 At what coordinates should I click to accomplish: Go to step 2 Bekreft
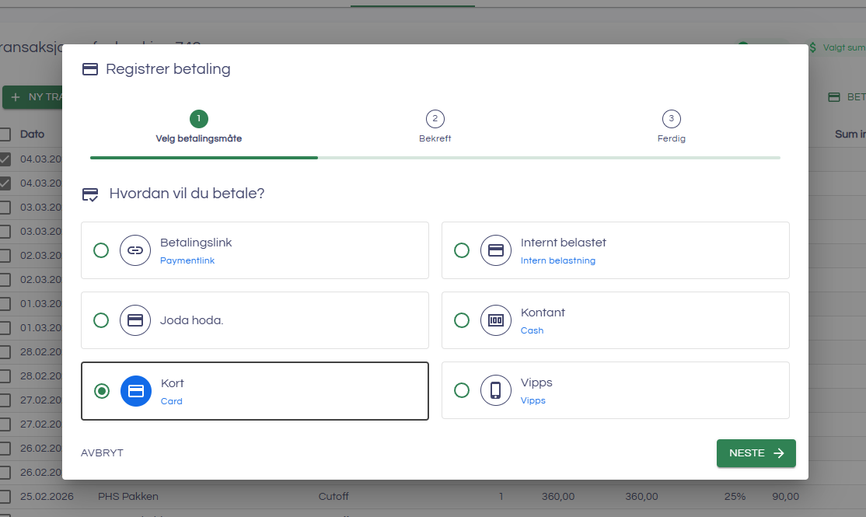tap(435, 119)
